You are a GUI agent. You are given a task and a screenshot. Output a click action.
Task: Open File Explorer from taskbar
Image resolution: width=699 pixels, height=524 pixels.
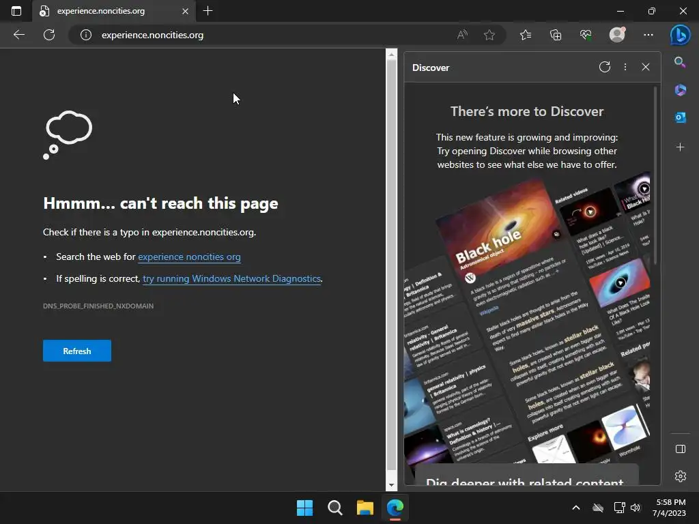coord(365,508)
